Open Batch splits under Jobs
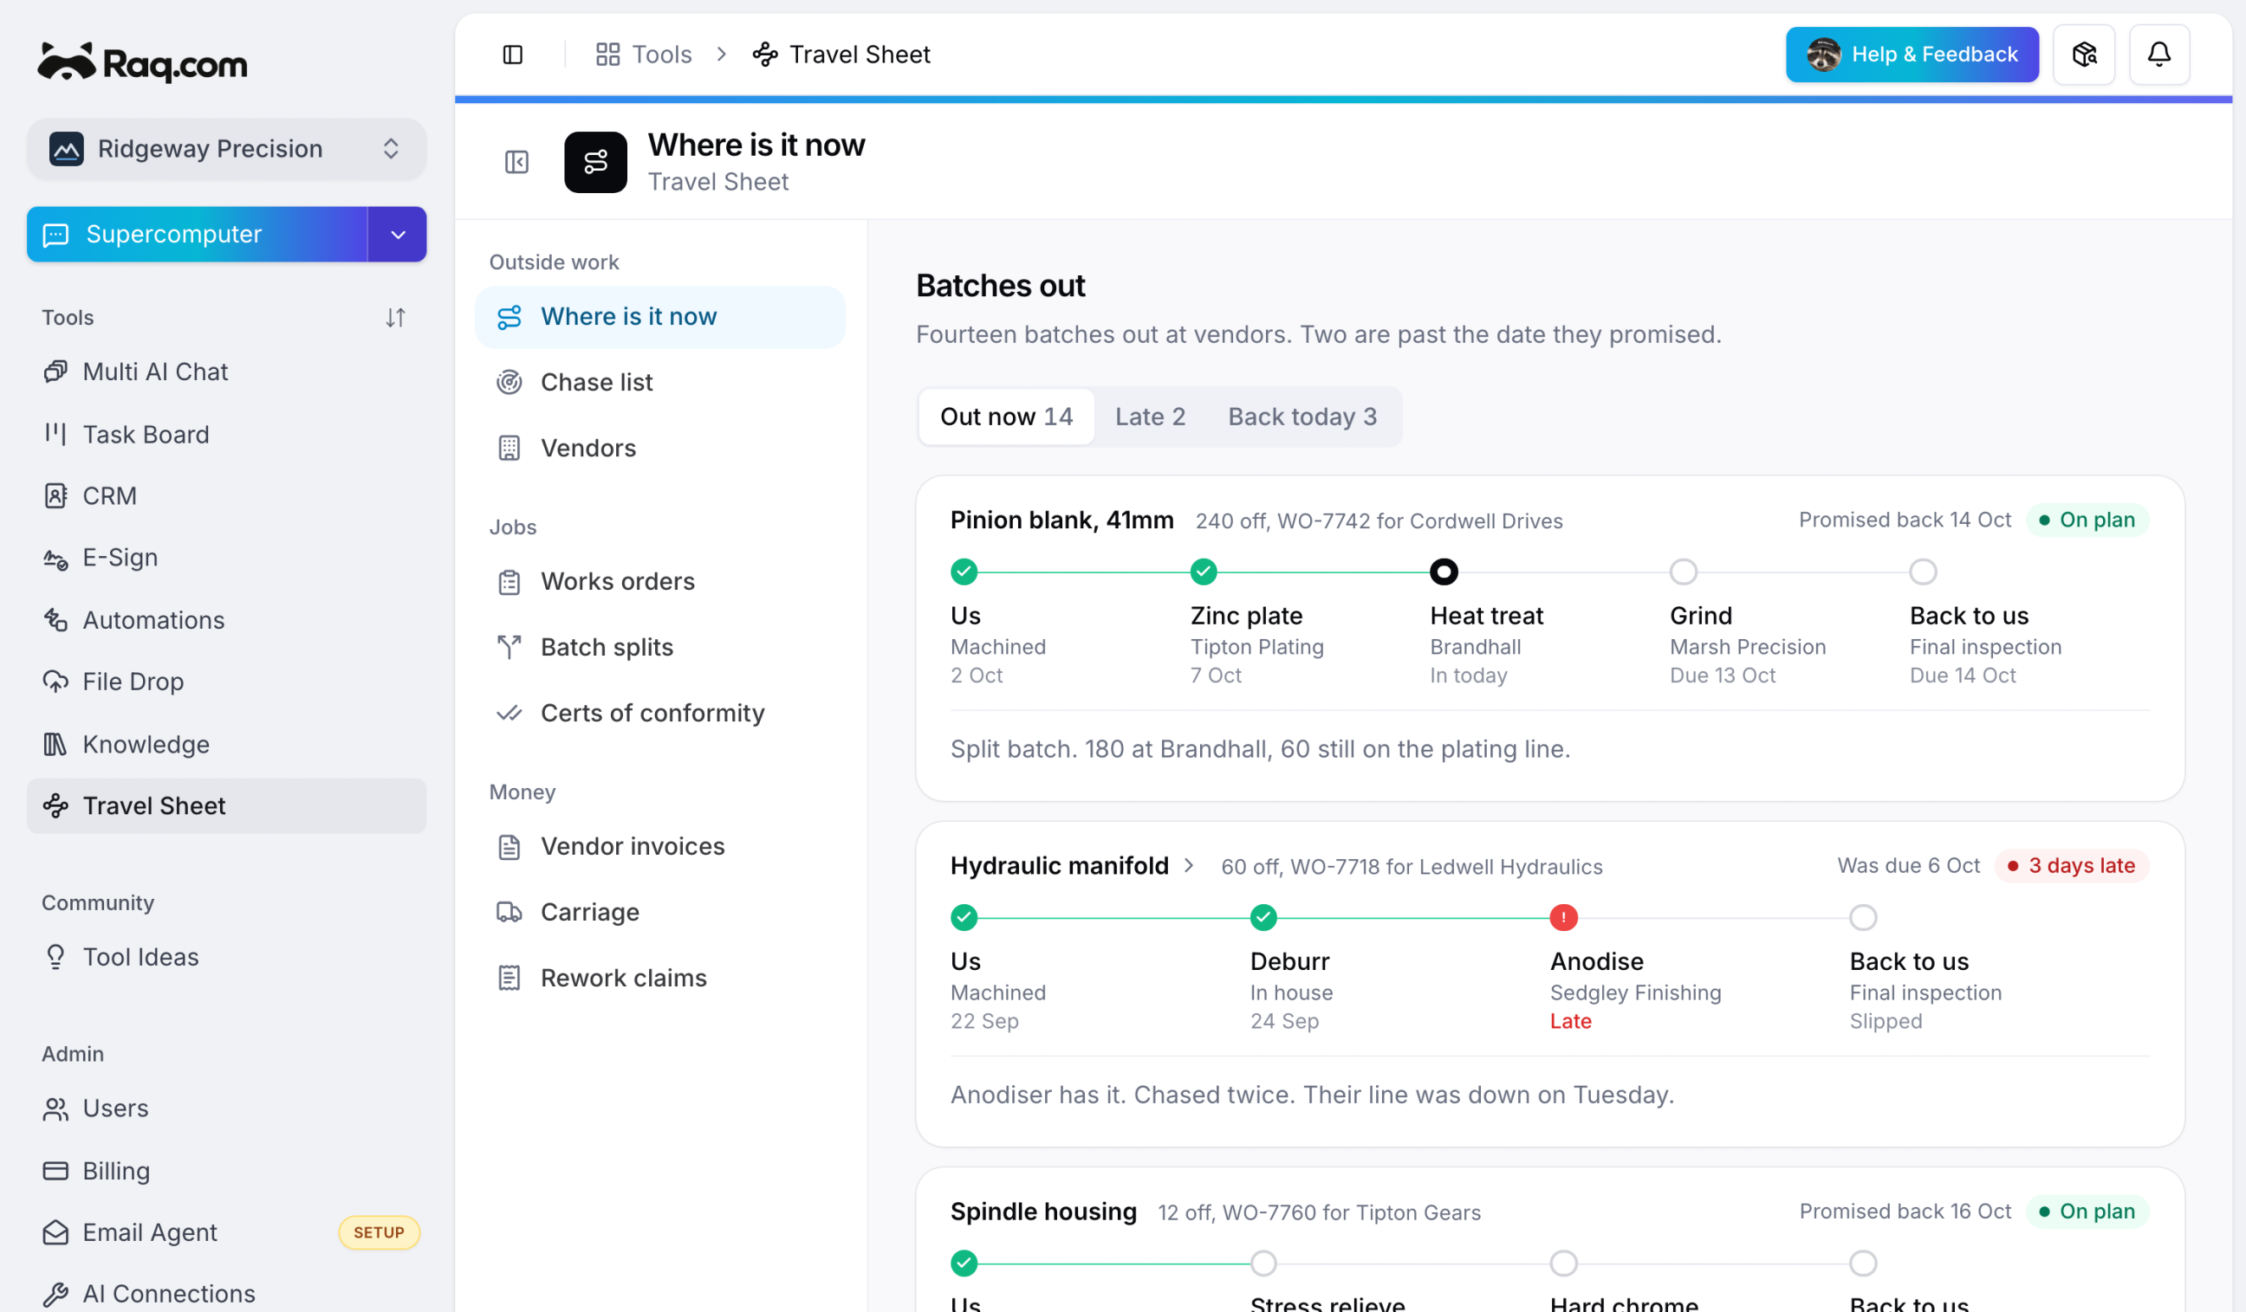This screenshot has height=1312, width=2246. 659,648
